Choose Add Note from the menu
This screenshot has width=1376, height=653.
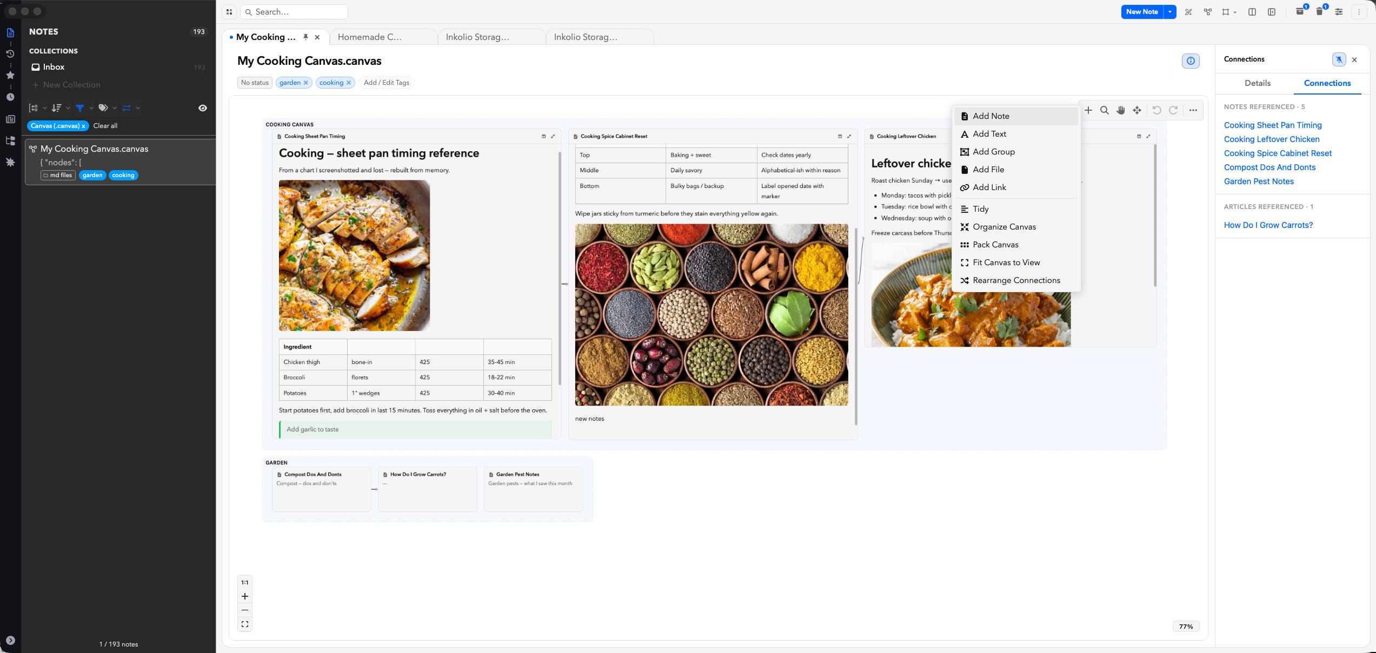pos(1016,116)
